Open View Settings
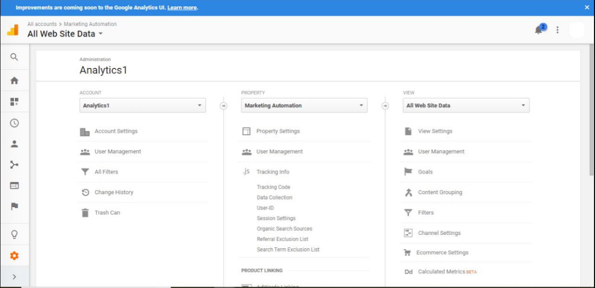The width and height of the screenshot is (595, 288). point(435,131)
